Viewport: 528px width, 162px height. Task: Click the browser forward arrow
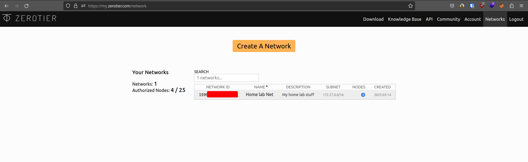(x=16, y=6)
